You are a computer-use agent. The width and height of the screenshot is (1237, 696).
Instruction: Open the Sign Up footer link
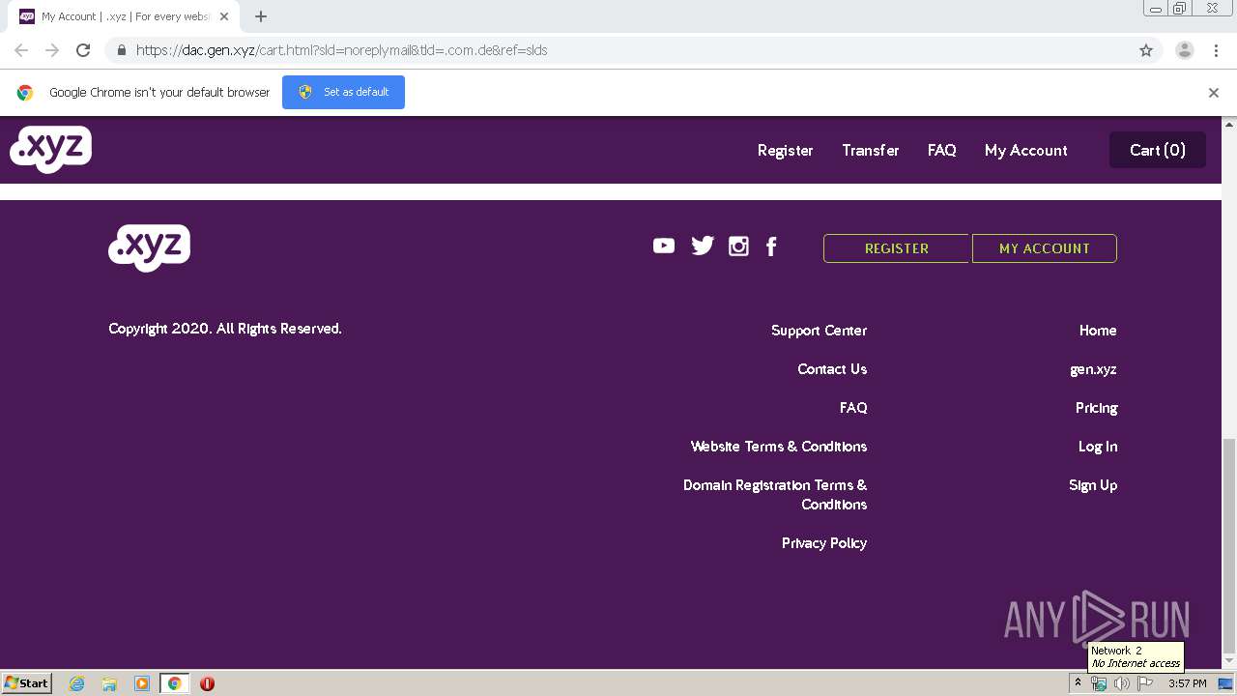(1093, 485)
